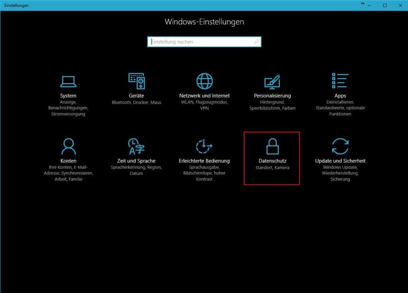Open System settings via monitor icon
Screen dimensions: 408x293
coord(68,81)
